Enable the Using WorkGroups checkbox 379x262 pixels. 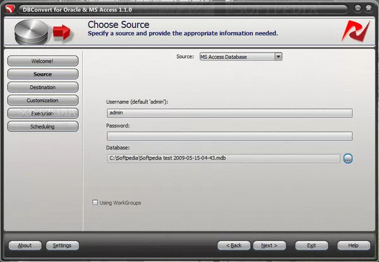point(95,203)
